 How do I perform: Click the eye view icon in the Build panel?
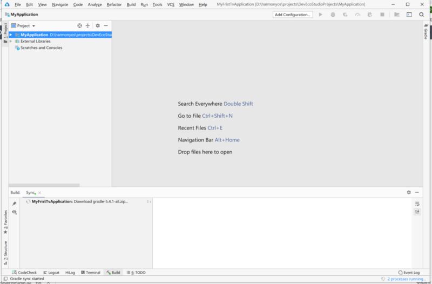(15, 212)
